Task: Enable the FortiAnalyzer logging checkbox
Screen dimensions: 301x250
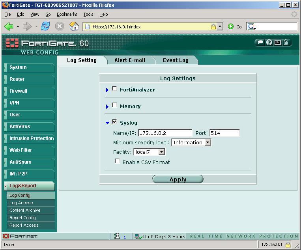Action: 114,89
